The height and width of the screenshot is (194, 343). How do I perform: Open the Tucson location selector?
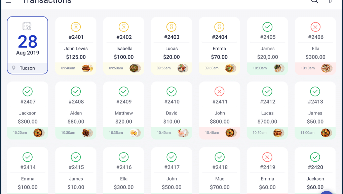(x=28, y=68)
